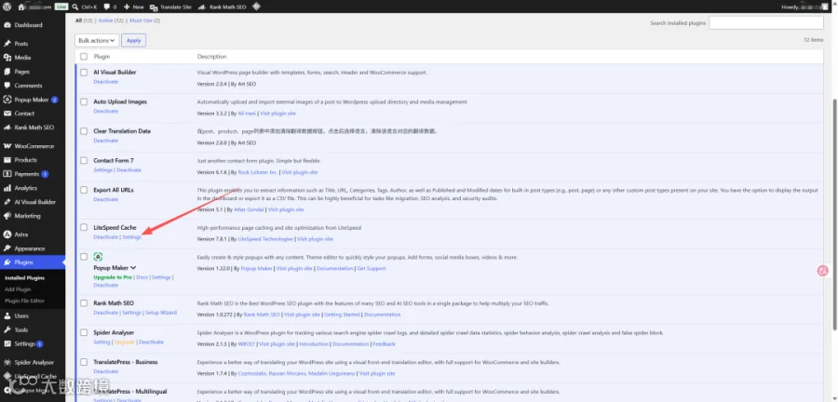Check the Export All URLs checkbox
Screen dimensions: 838x402
[84, 190]
